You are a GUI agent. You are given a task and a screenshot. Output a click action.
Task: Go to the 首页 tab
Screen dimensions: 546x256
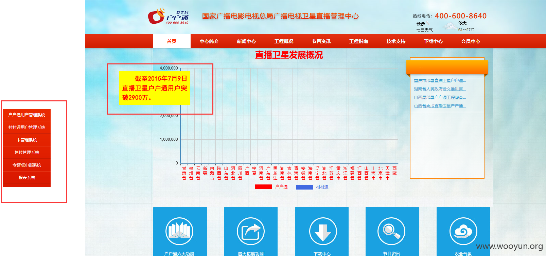[172, 41]
